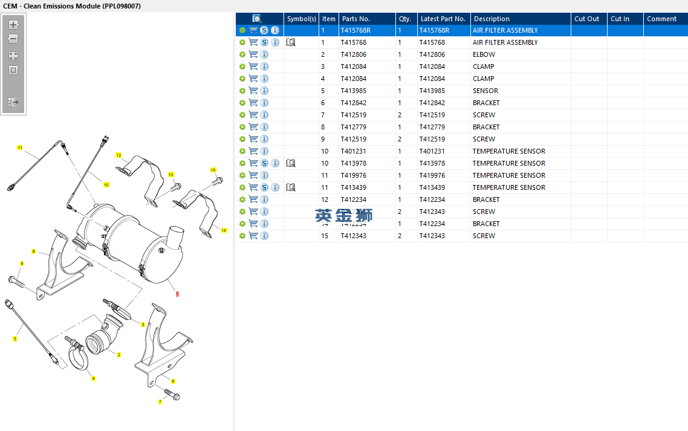Viewport: 688px width, 431px height.
Task: Add T415768R to cart
Action: 253,30
